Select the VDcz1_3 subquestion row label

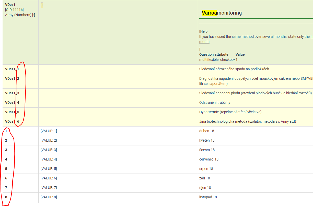(12, 93)
